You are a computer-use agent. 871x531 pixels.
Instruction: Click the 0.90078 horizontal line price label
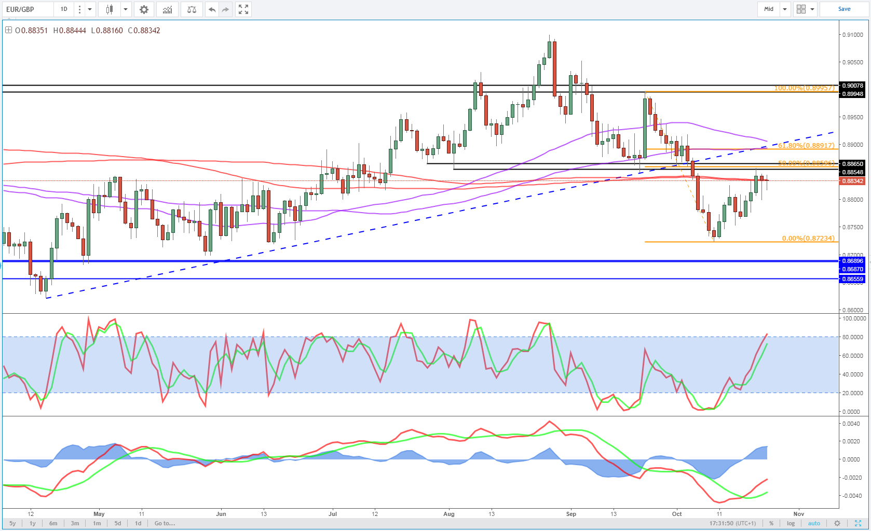point(852,86)
